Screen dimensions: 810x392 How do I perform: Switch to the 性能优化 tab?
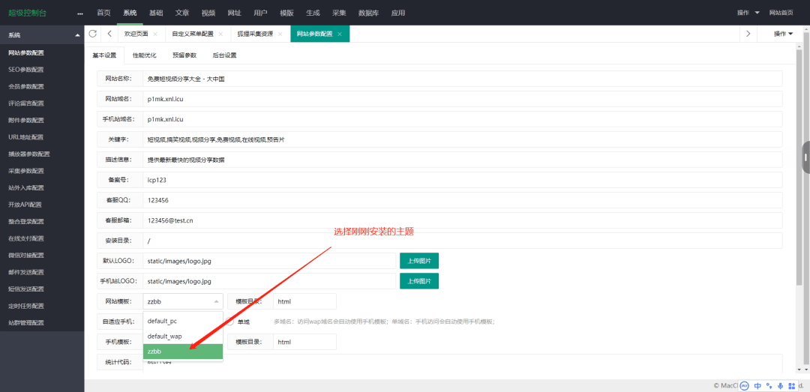pyautogui.click(x=145, y=55)
